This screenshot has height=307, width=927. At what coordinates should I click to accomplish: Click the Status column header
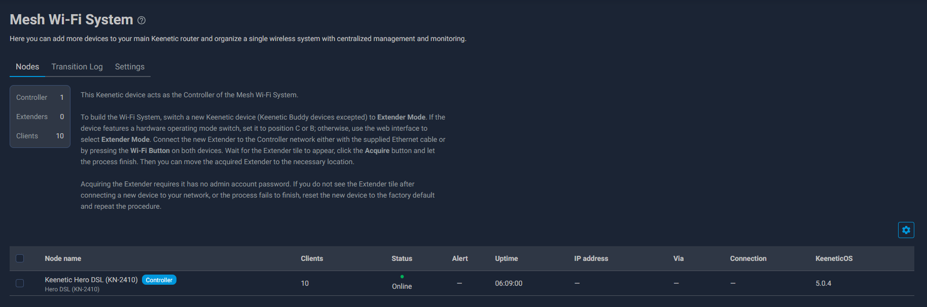tap(402, 258)
